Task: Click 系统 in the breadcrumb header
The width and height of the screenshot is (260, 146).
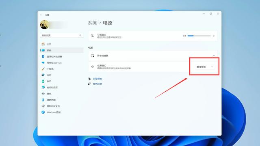Action: point(92,23)
